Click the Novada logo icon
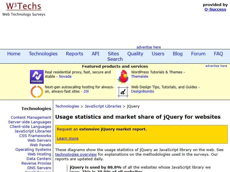This screenshot has height=172, width=230. pos(37,77)
